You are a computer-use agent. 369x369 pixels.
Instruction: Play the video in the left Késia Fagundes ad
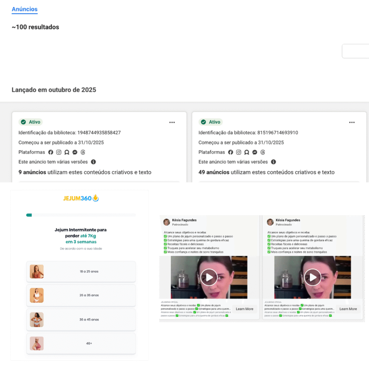click(x=209, y=277)
